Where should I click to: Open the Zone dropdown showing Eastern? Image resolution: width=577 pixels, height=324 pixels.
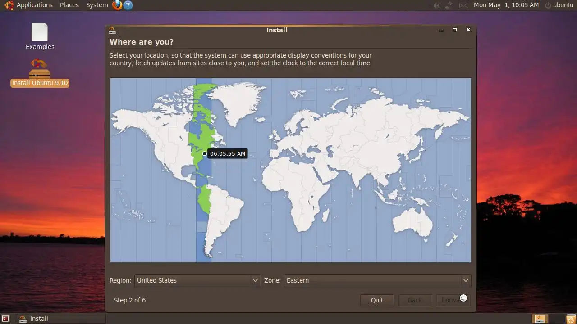coord(378,280)
